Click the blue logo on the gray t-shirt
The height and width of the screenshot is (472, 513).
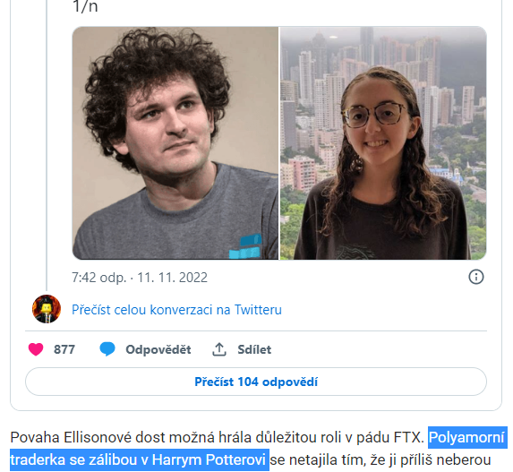pos(245,246)
